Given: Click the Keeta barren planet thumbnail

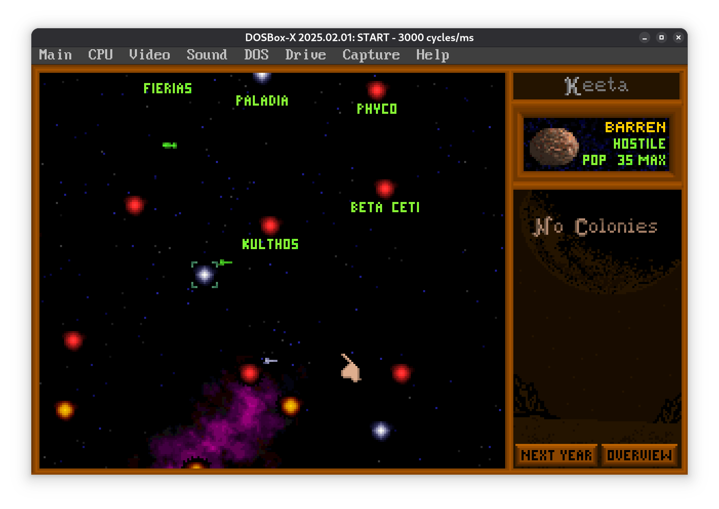Looking at the screenshot, I should coord(554,146).
